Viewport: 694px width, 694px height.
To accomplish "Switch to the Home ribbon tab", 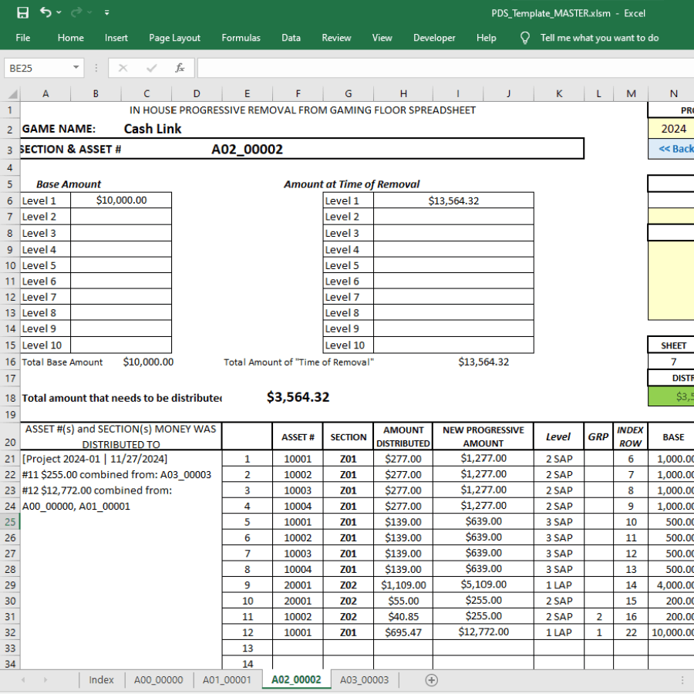I will [71, 38].
